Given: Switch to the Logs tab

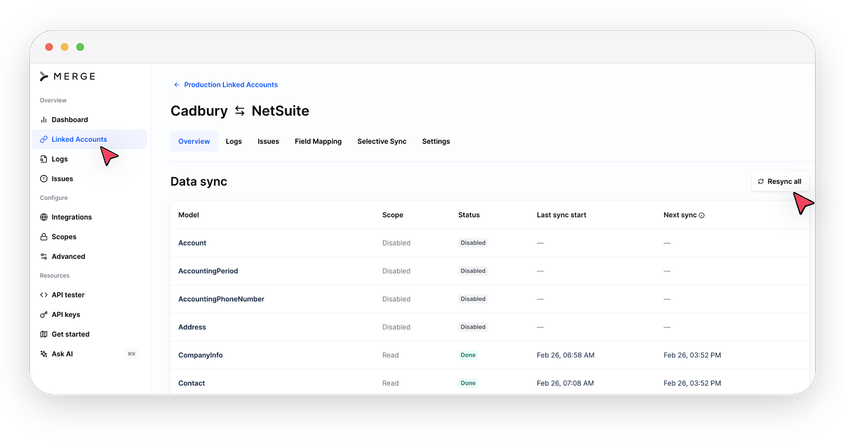Looking at the screenshot, I should [234, 142].
